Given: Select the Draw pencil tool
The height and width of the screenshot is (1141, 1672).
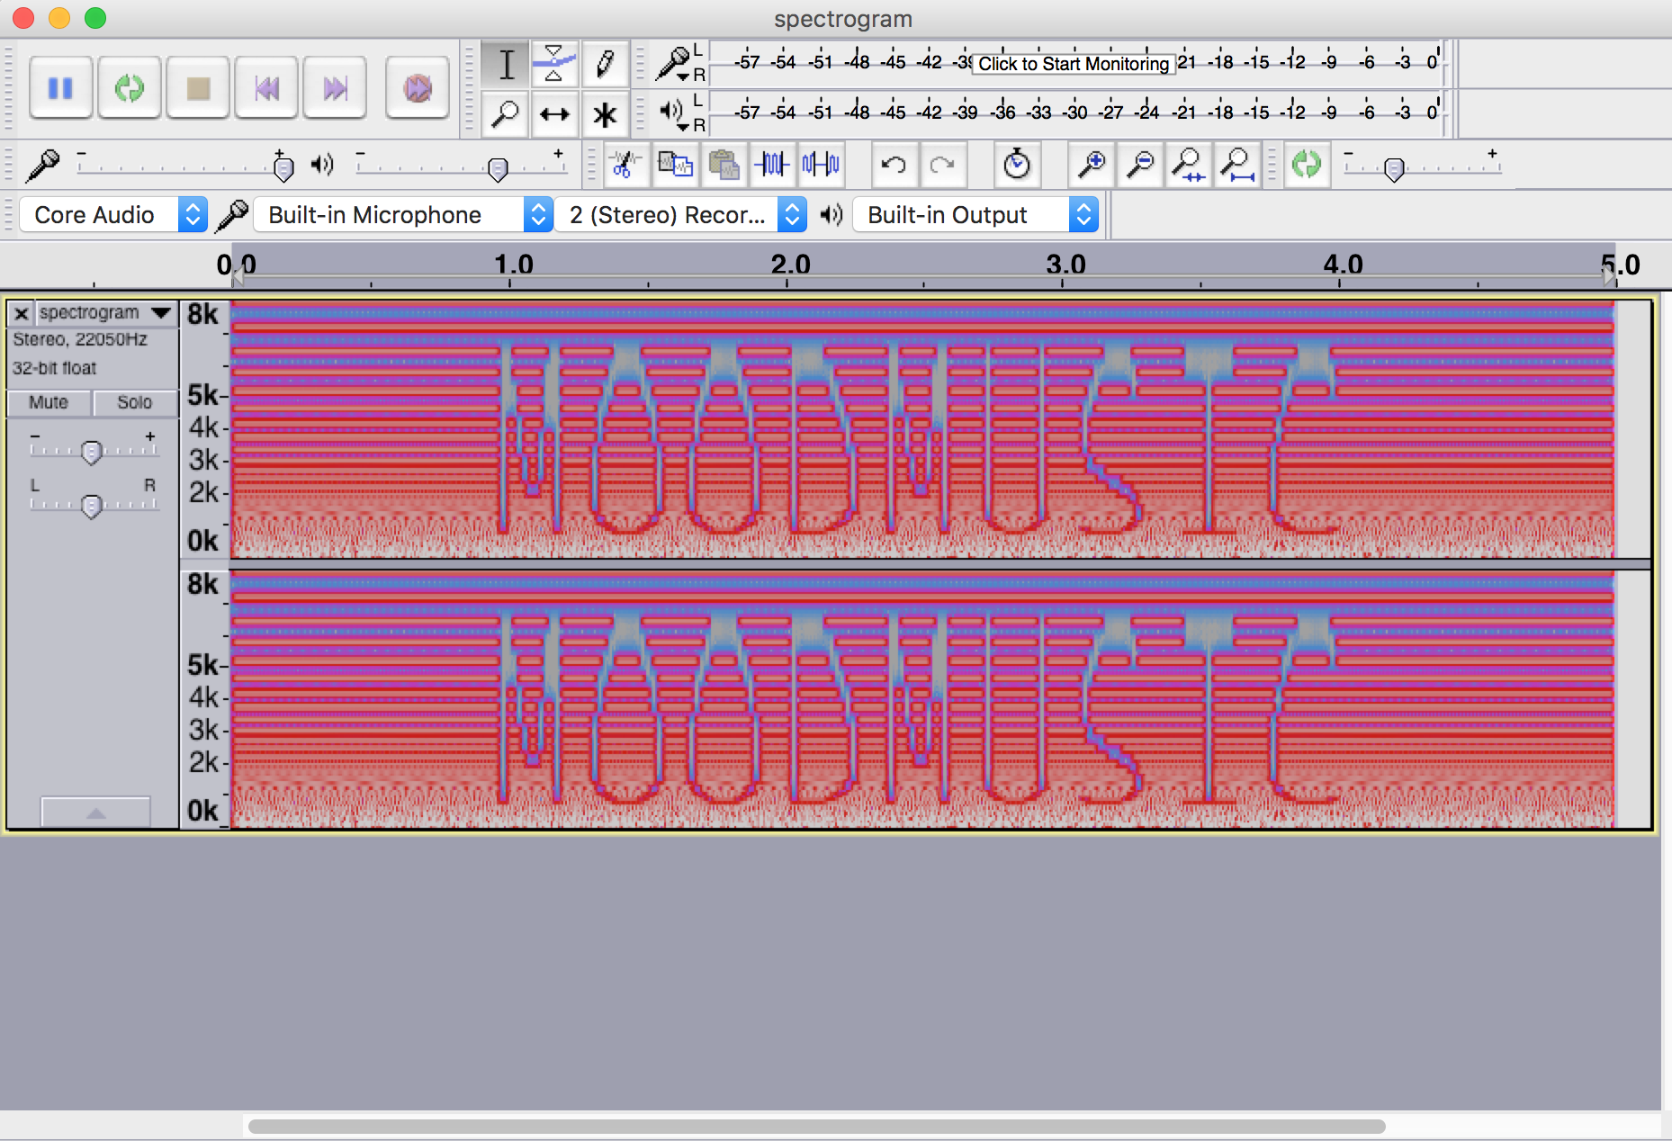Looking at the screenshot, I should tap(605, 64).
